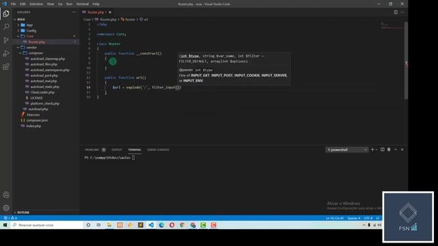Open the Run and Debug view
The image size is (438, 246).
[x=6, y=53]
